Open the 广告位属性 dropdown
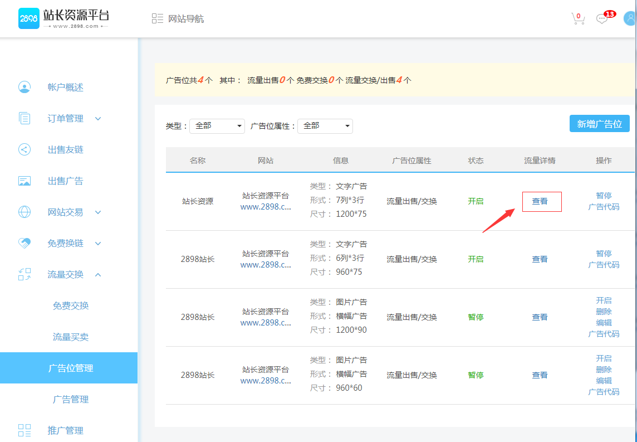637x442 pixels. 325,126
